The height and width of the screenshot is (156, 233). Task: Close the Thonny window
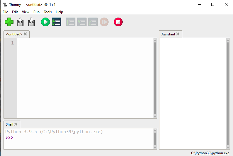[226, 5]
